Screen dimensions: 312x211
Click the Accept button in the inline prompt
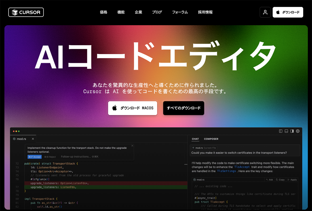35,157
